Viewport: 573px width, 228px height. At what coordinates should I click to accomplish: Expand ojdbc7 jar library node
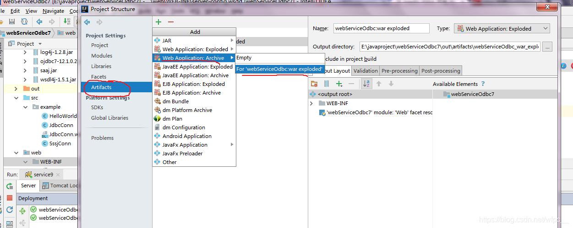[26, 62]
